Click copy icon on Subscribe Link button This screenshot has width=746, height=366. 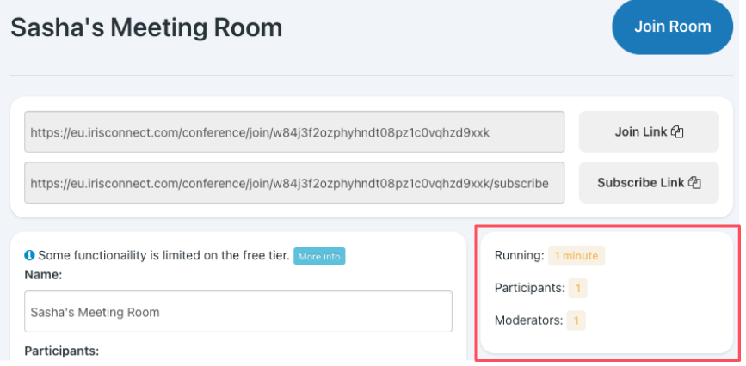(695, 183)
